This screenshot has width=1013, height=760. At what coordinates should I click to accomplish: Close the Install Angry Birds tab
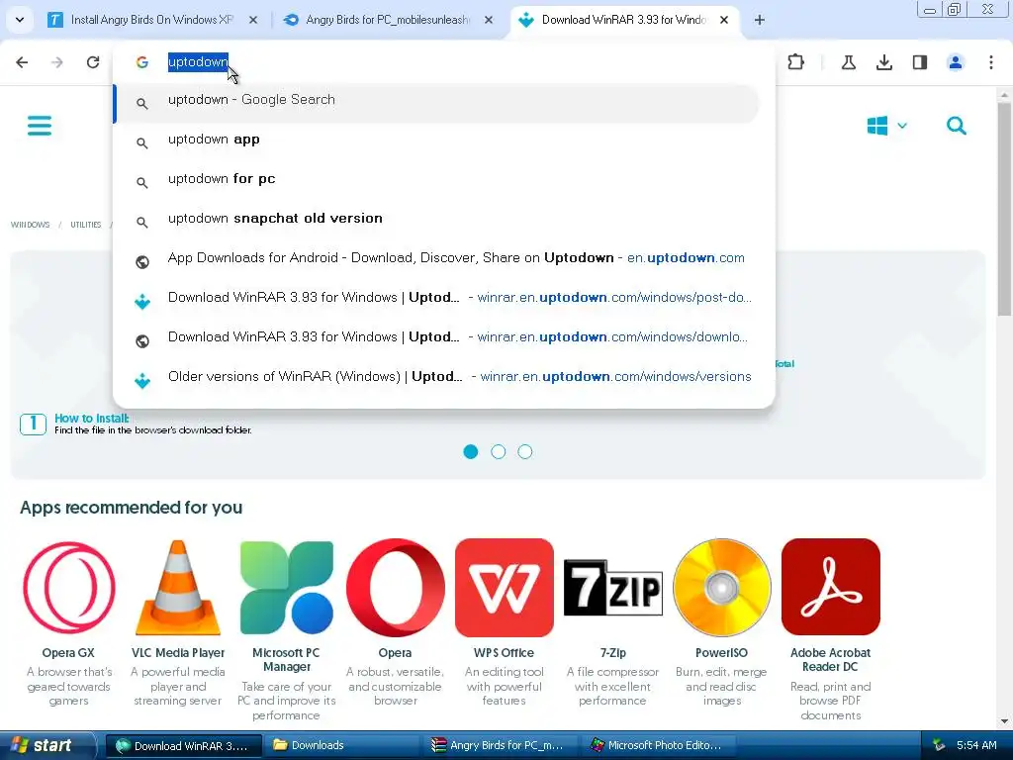[253, 20]
